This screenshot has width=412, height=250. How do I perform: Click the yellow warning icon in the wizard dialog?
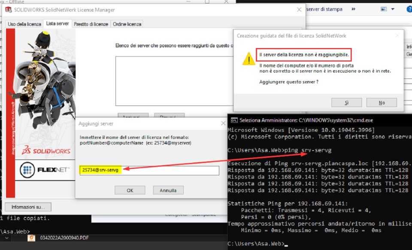coord(248,59)
